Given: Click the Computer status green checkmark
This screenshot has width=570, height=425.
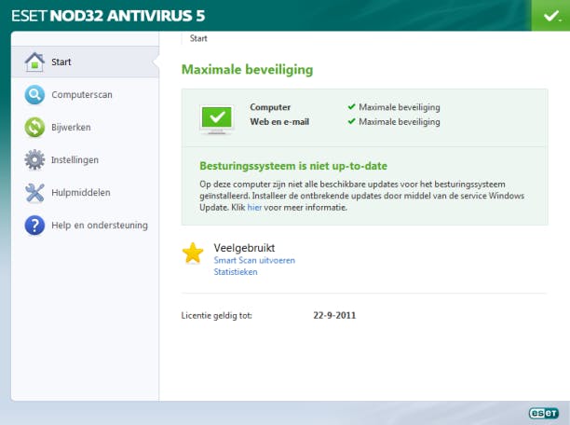Looking at the screenshot, I should click(351, 107).
